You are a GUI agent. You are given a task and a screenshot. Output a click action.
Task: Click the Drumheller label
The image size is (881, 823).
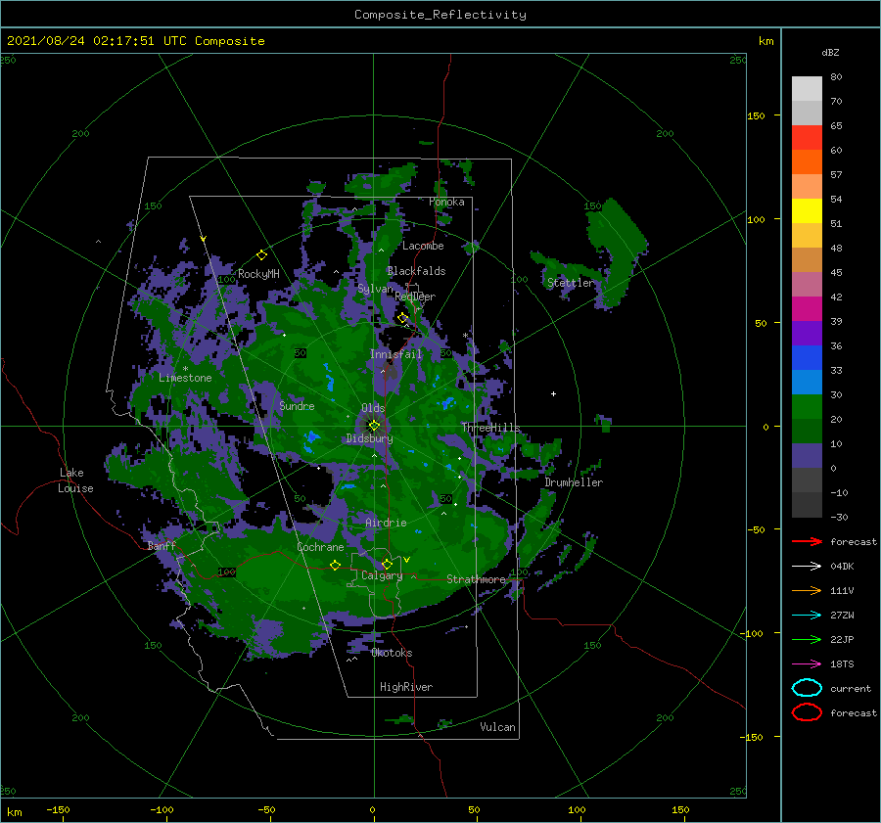pyautogui.click(x=574, y=482)
